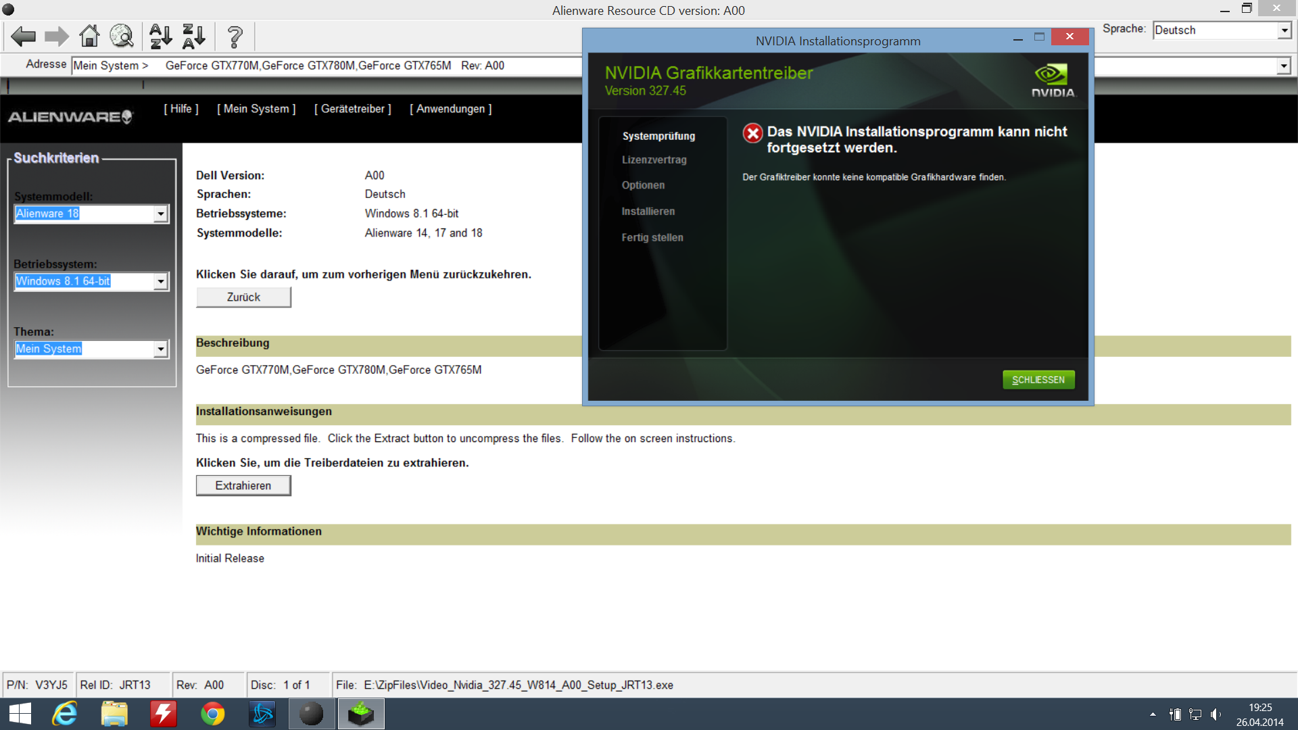Click the battery tray icon
Screen dimensions: 1298x730
coord(1176,714)
